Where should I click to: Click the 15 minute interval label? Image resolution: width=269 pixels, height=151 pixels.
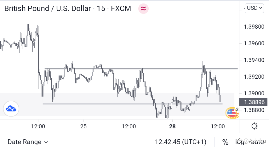pyautogui.click(x=101, y=8)
